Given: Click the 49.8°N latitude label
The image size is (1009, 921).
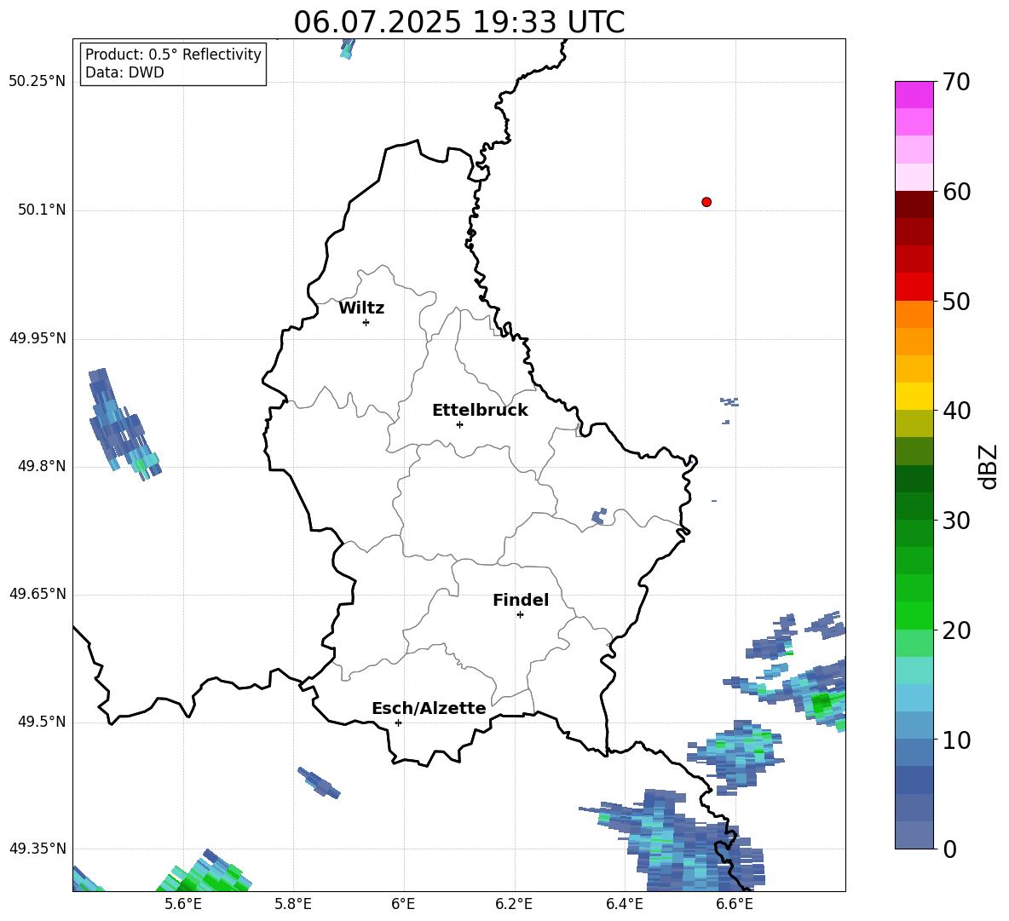Looking at the screenshot, I should tap(42, 466).
